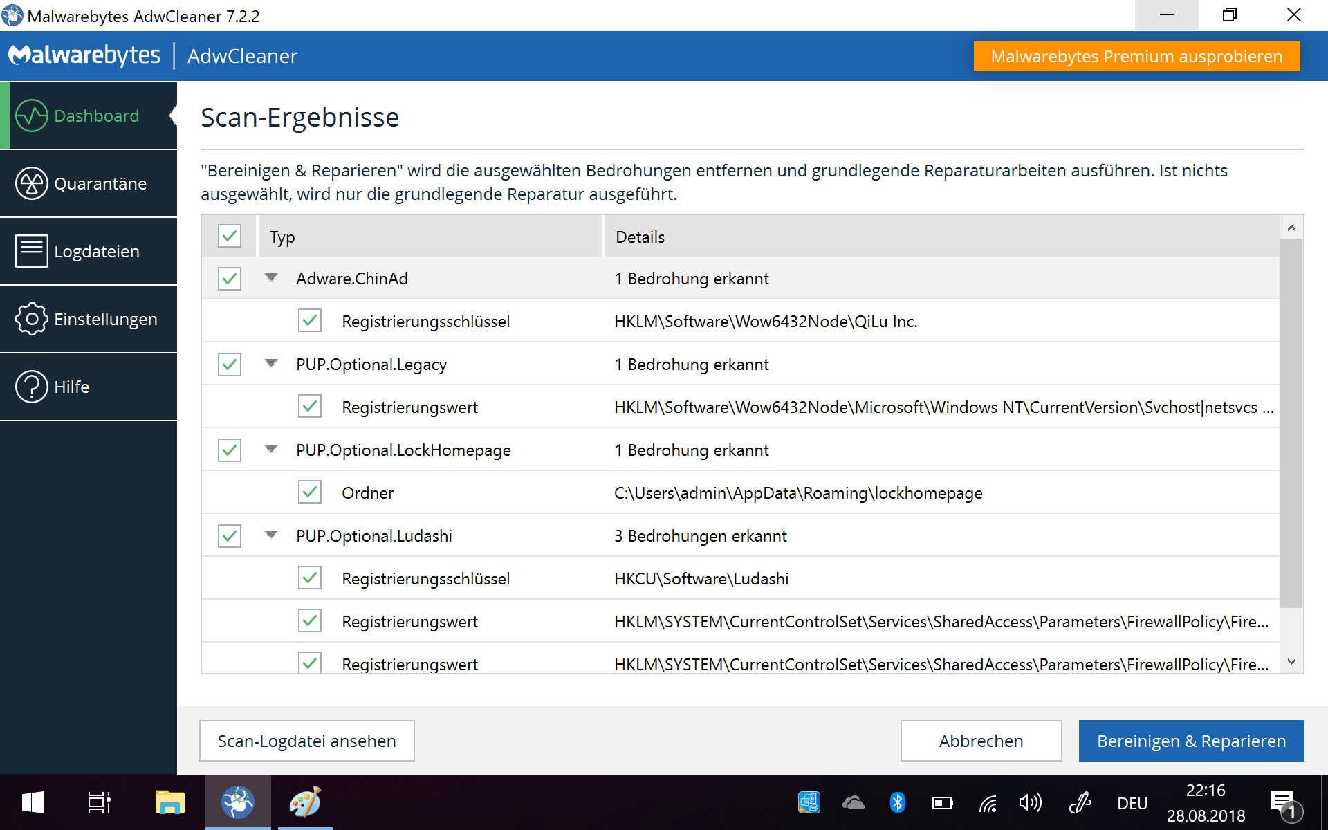Screen dimensions: 1328x830
Task: Click the Bluetooth tray icon
Action: coord(898,802)
